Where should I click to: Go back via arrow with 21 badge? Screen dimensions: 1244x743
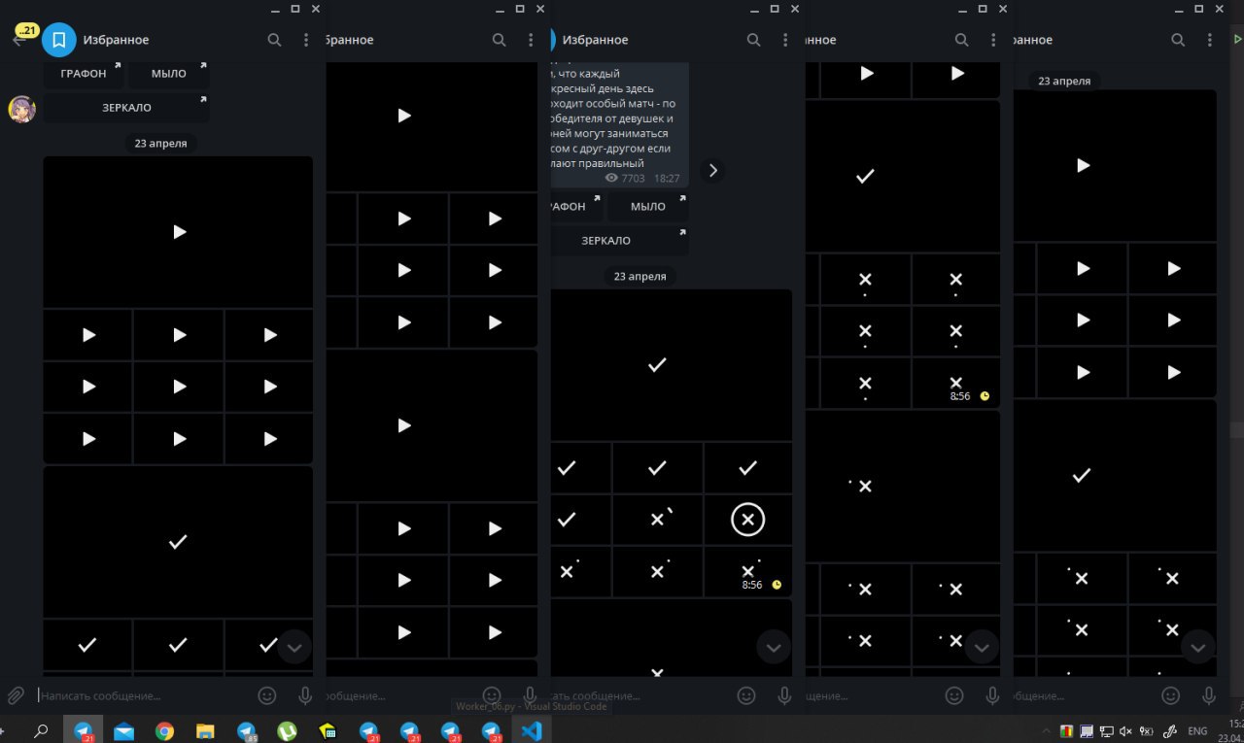(x=20, y=39)
